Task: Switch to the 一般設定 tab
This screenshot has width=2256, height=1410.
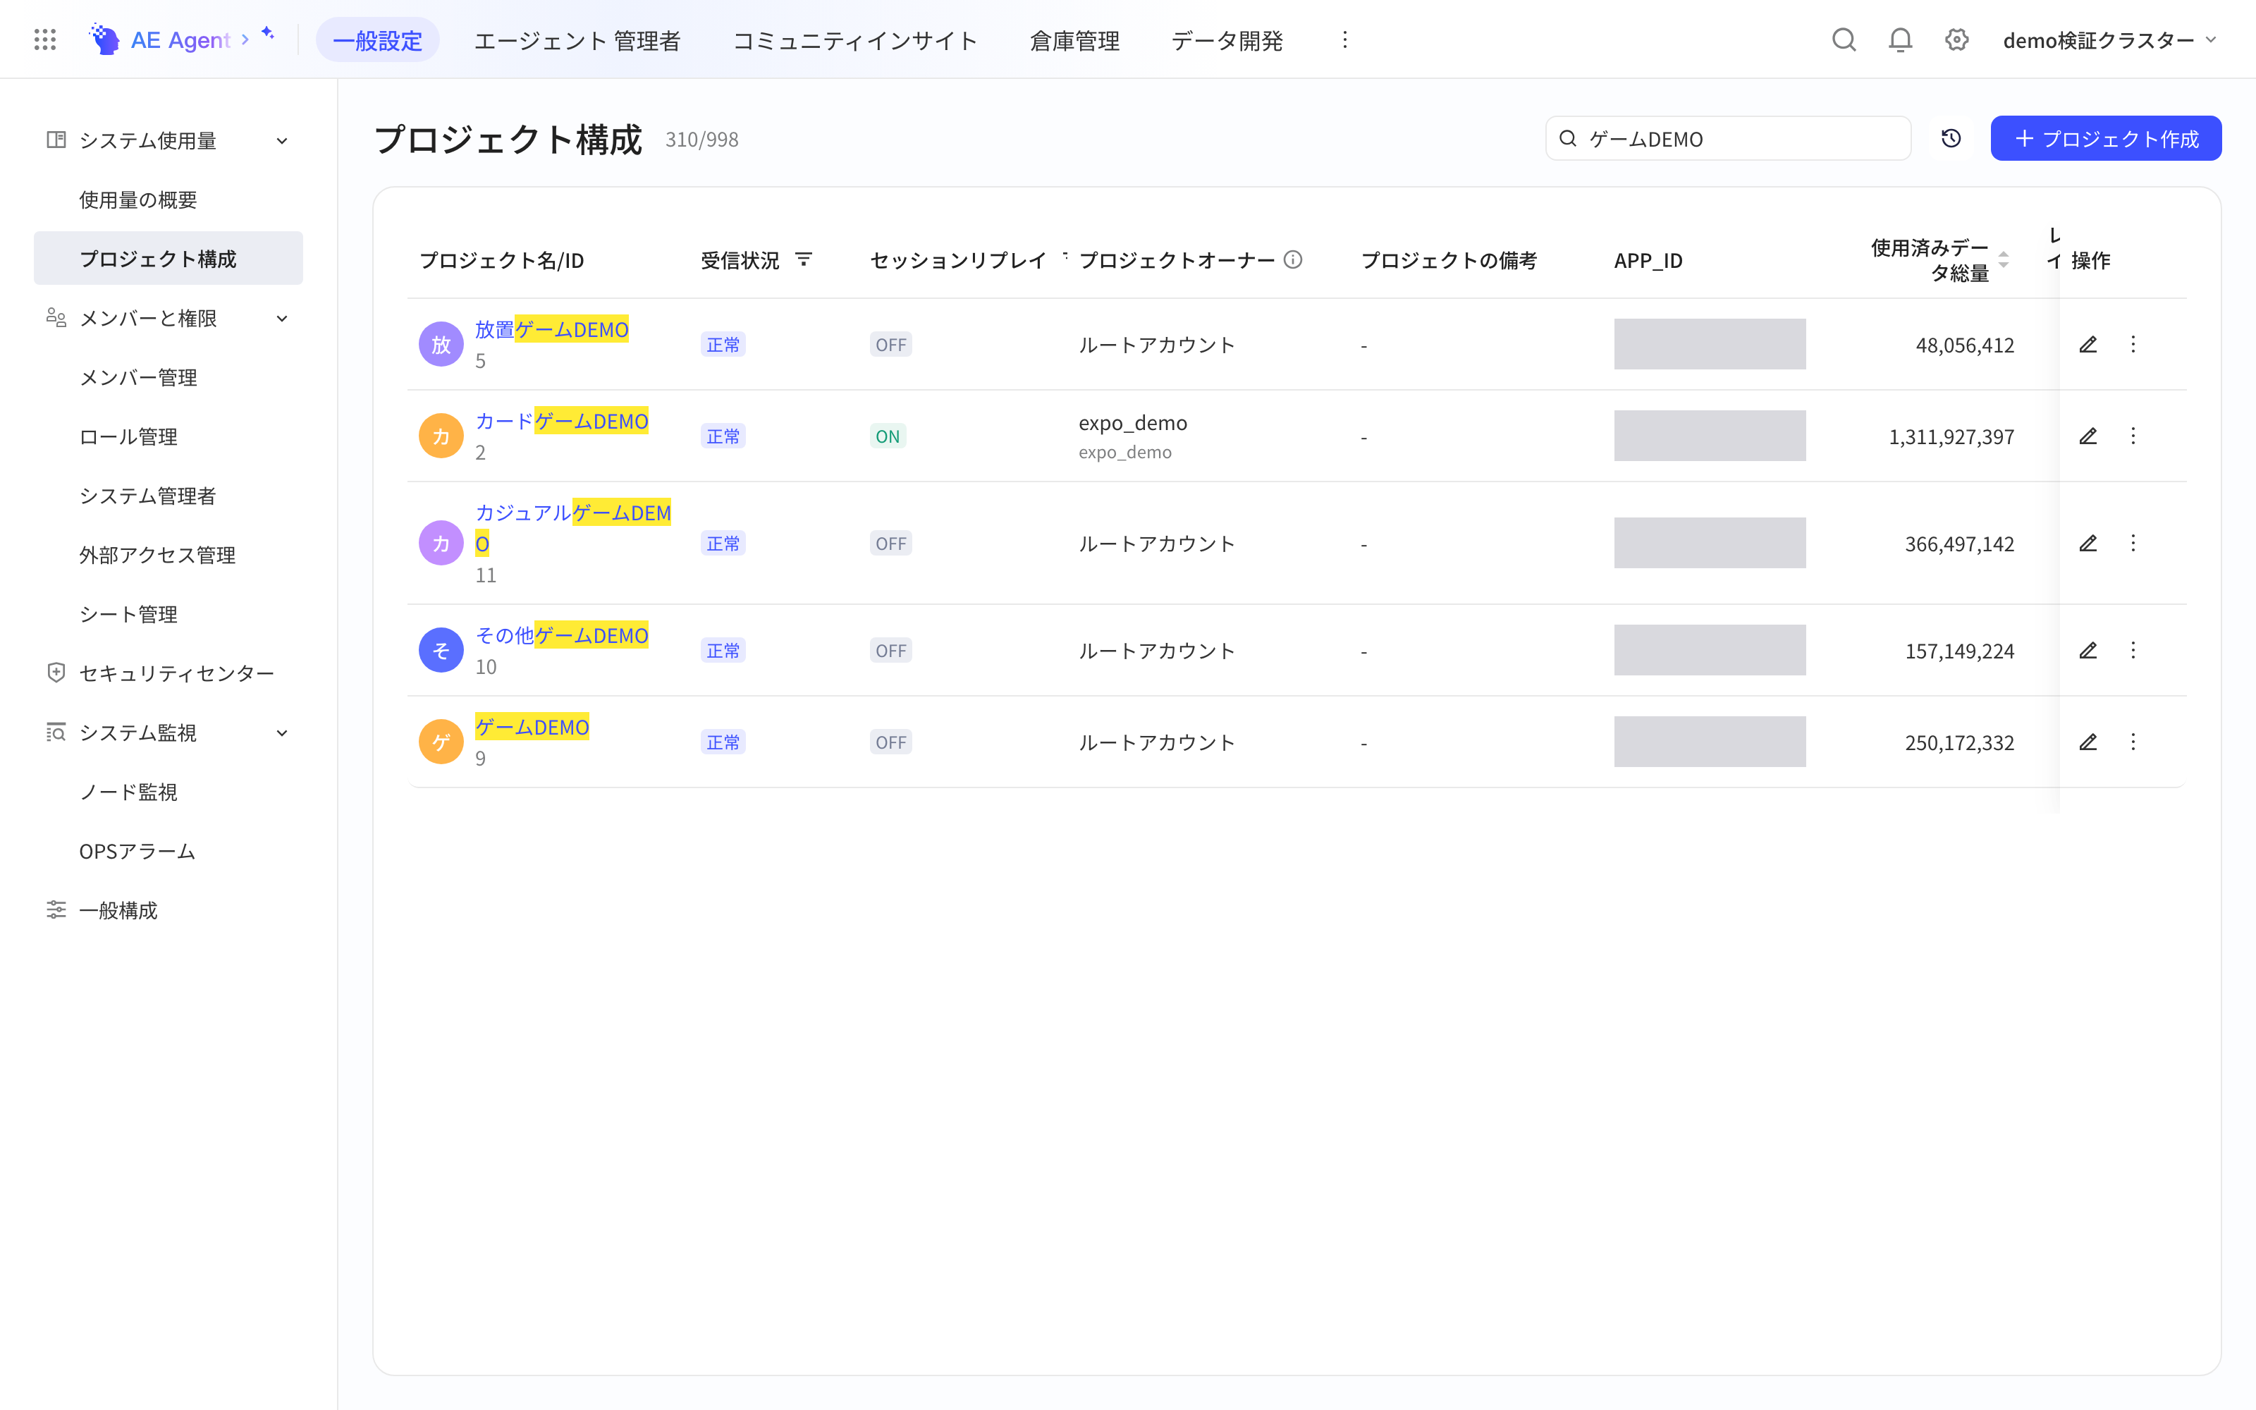Action: click(378, 40)
